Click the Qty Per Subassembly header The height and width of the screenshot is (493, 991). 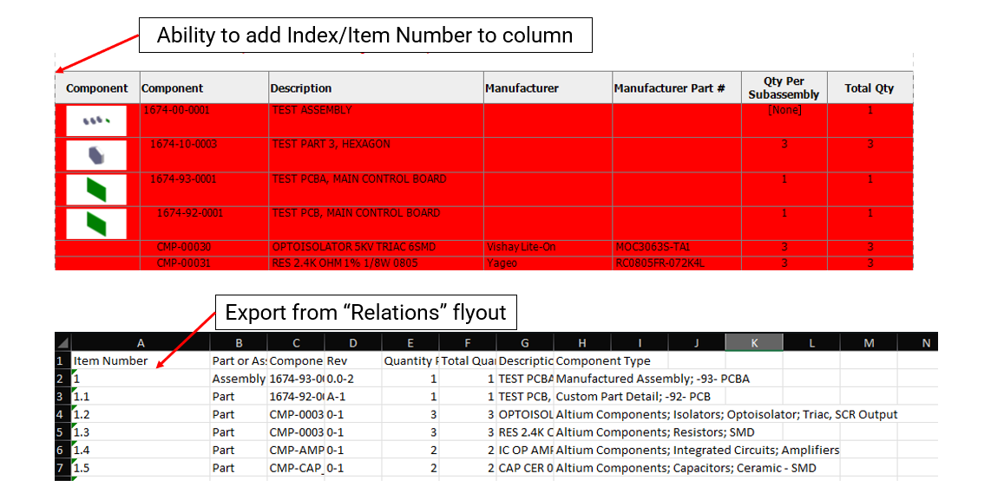[x=784, y=88]
